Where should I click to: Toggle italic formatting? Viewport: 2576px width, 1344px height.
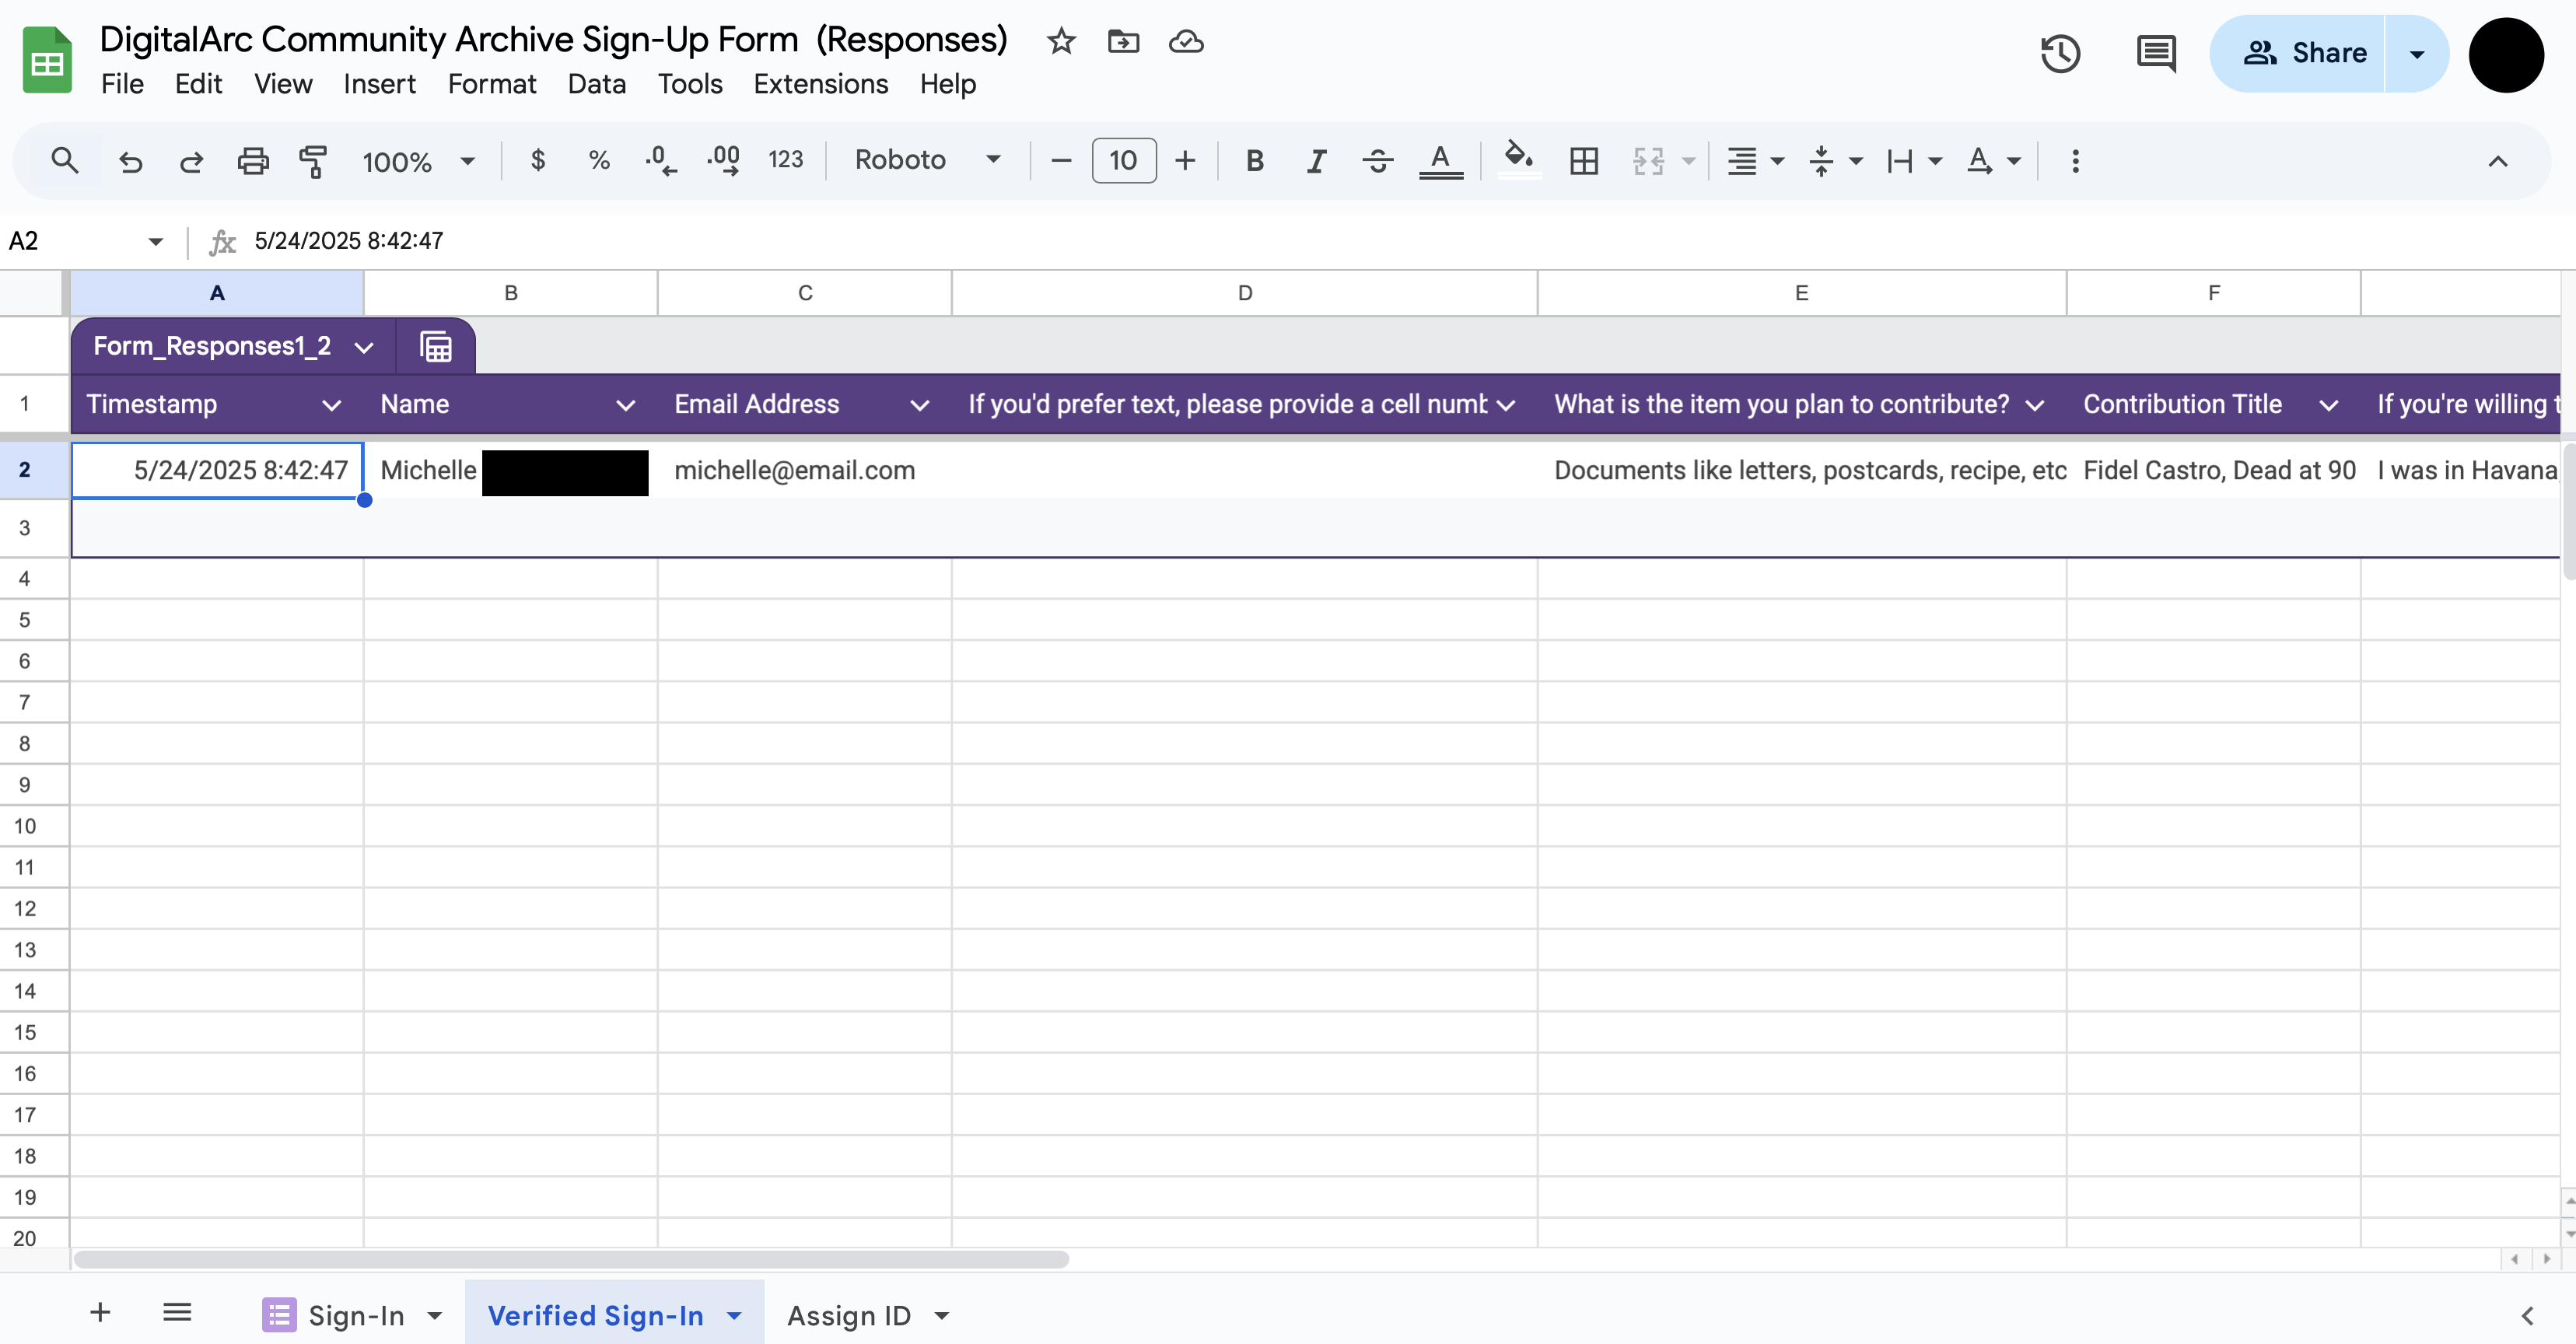coord(1316,160)
